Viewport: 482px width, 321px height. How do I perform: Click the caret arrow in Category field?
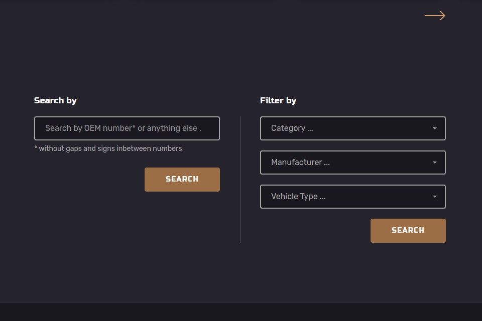pyautogui.click(x=435, y=128)
